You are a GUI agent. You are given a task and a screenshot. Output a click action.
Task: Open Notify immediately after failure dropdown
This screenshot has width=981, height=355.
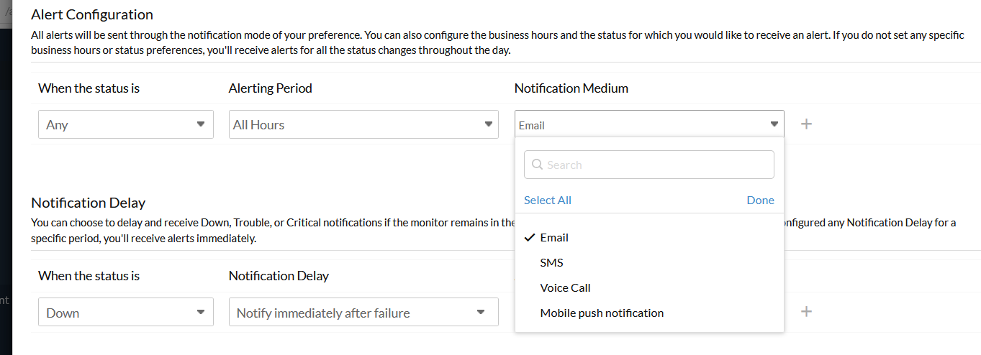(x=363, y=313)
